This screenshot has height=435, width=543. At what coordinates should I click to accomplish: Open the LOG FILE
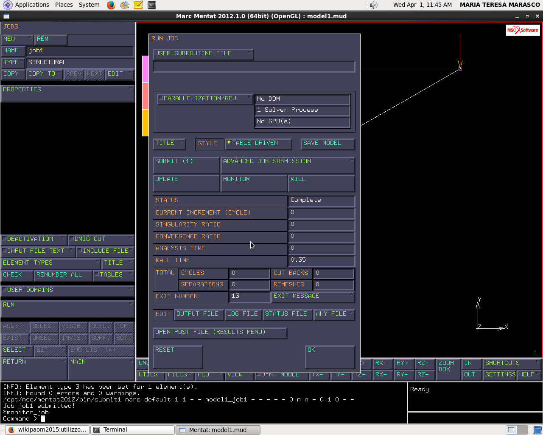[x=244, y=314]
